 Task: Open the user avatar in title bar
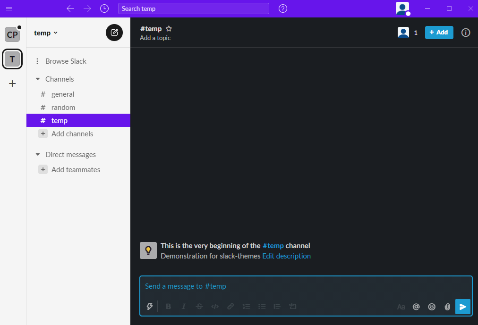pyautogui.click(x=402, y=8)
